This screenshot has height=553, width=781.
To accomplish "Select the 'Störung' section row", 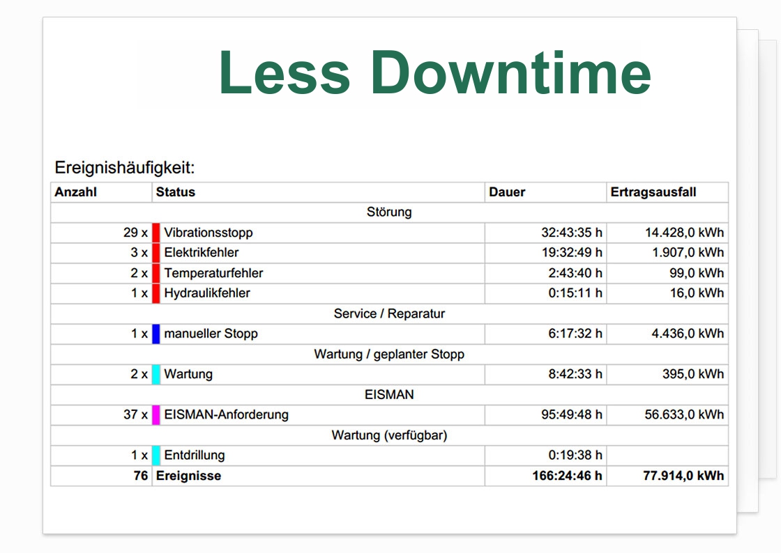I will click(389, 212).
